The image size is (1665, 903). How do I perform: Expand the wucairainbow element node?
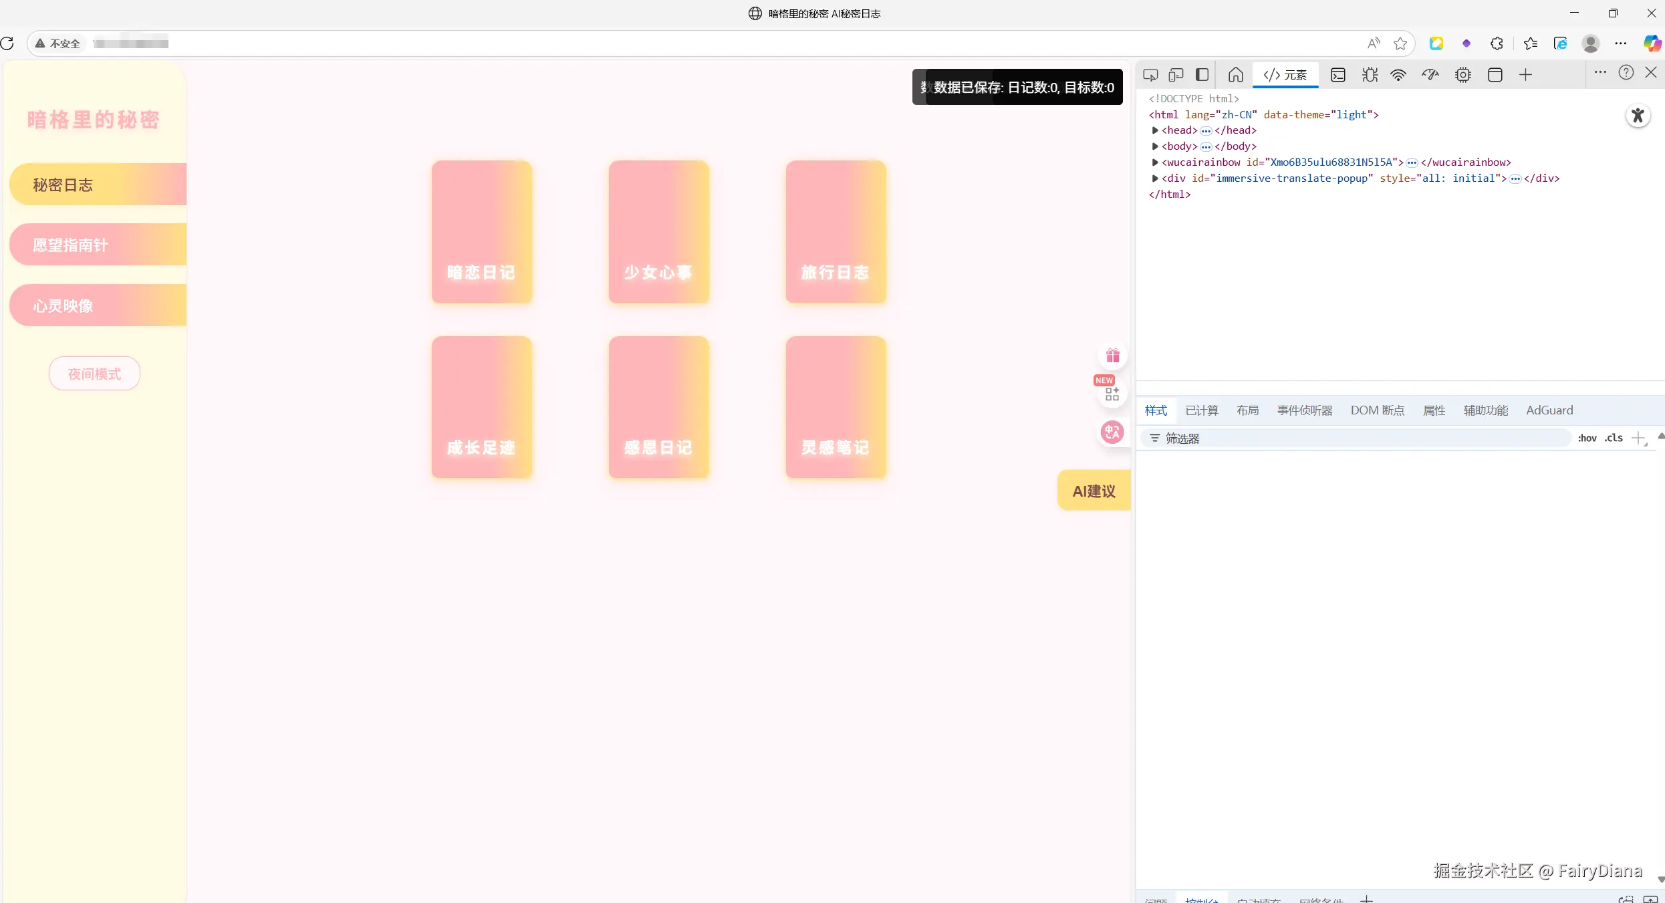(x=1155, y=162)
